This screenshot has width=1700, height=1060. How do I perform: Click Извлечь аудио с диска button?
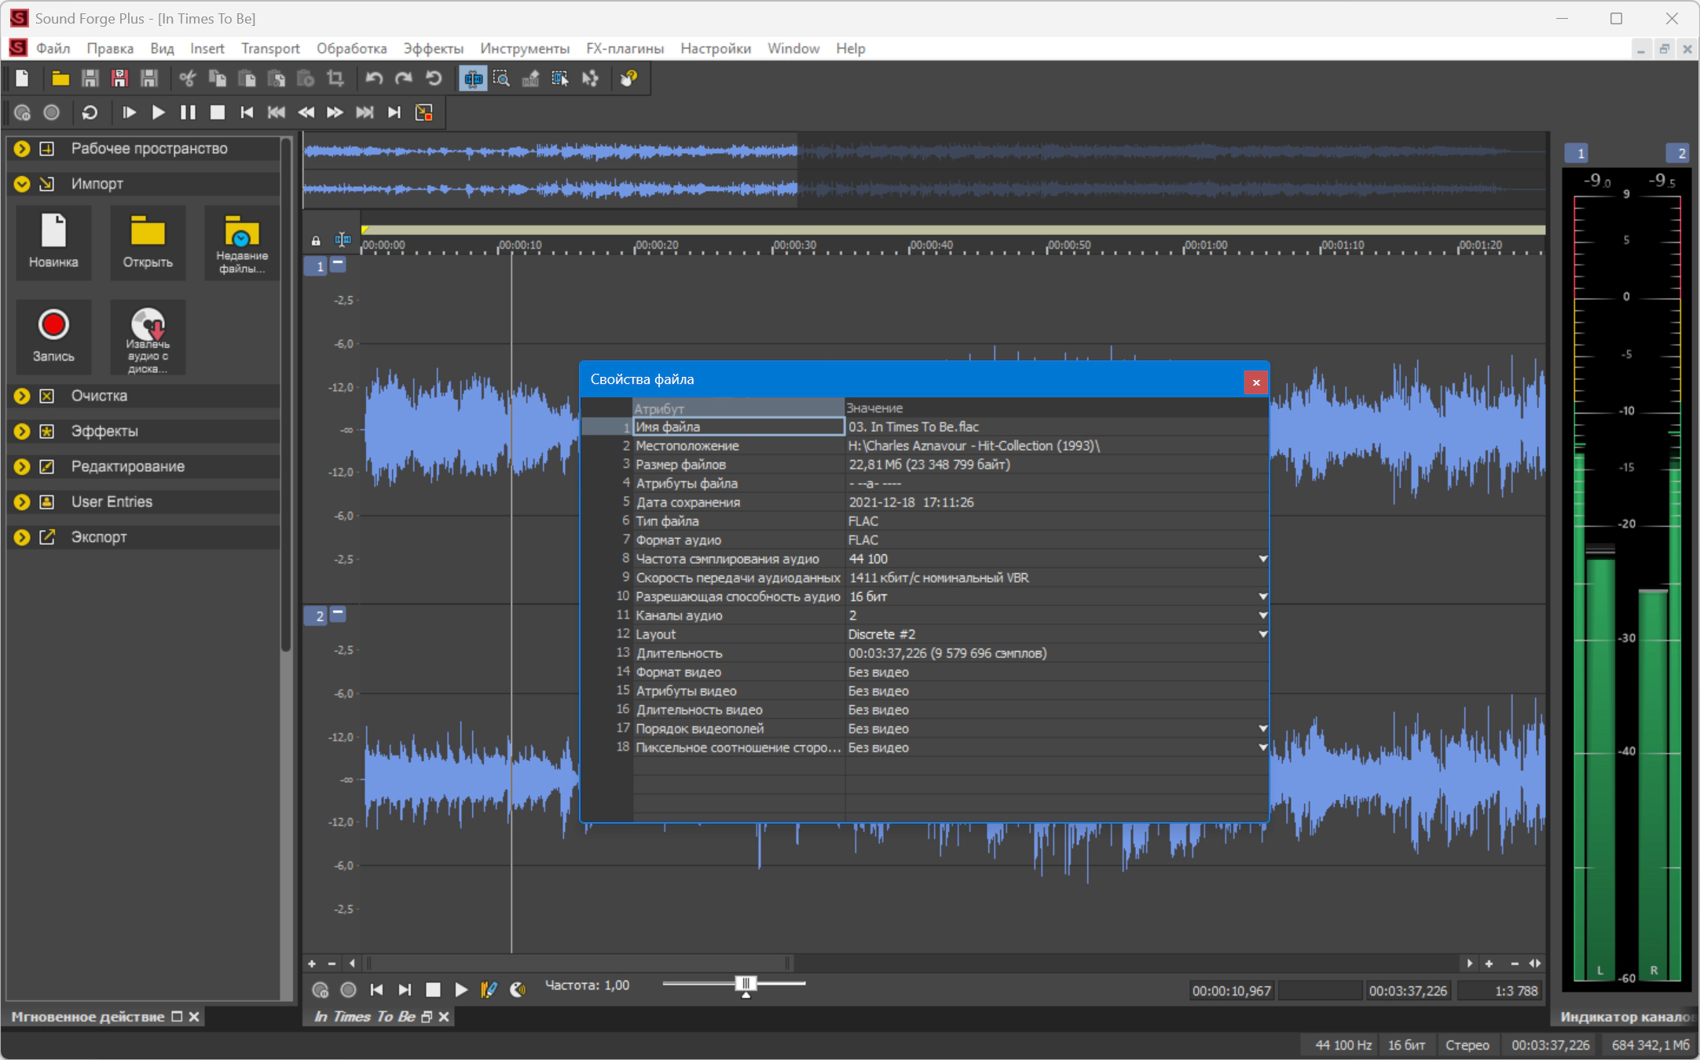pos(148,337)
